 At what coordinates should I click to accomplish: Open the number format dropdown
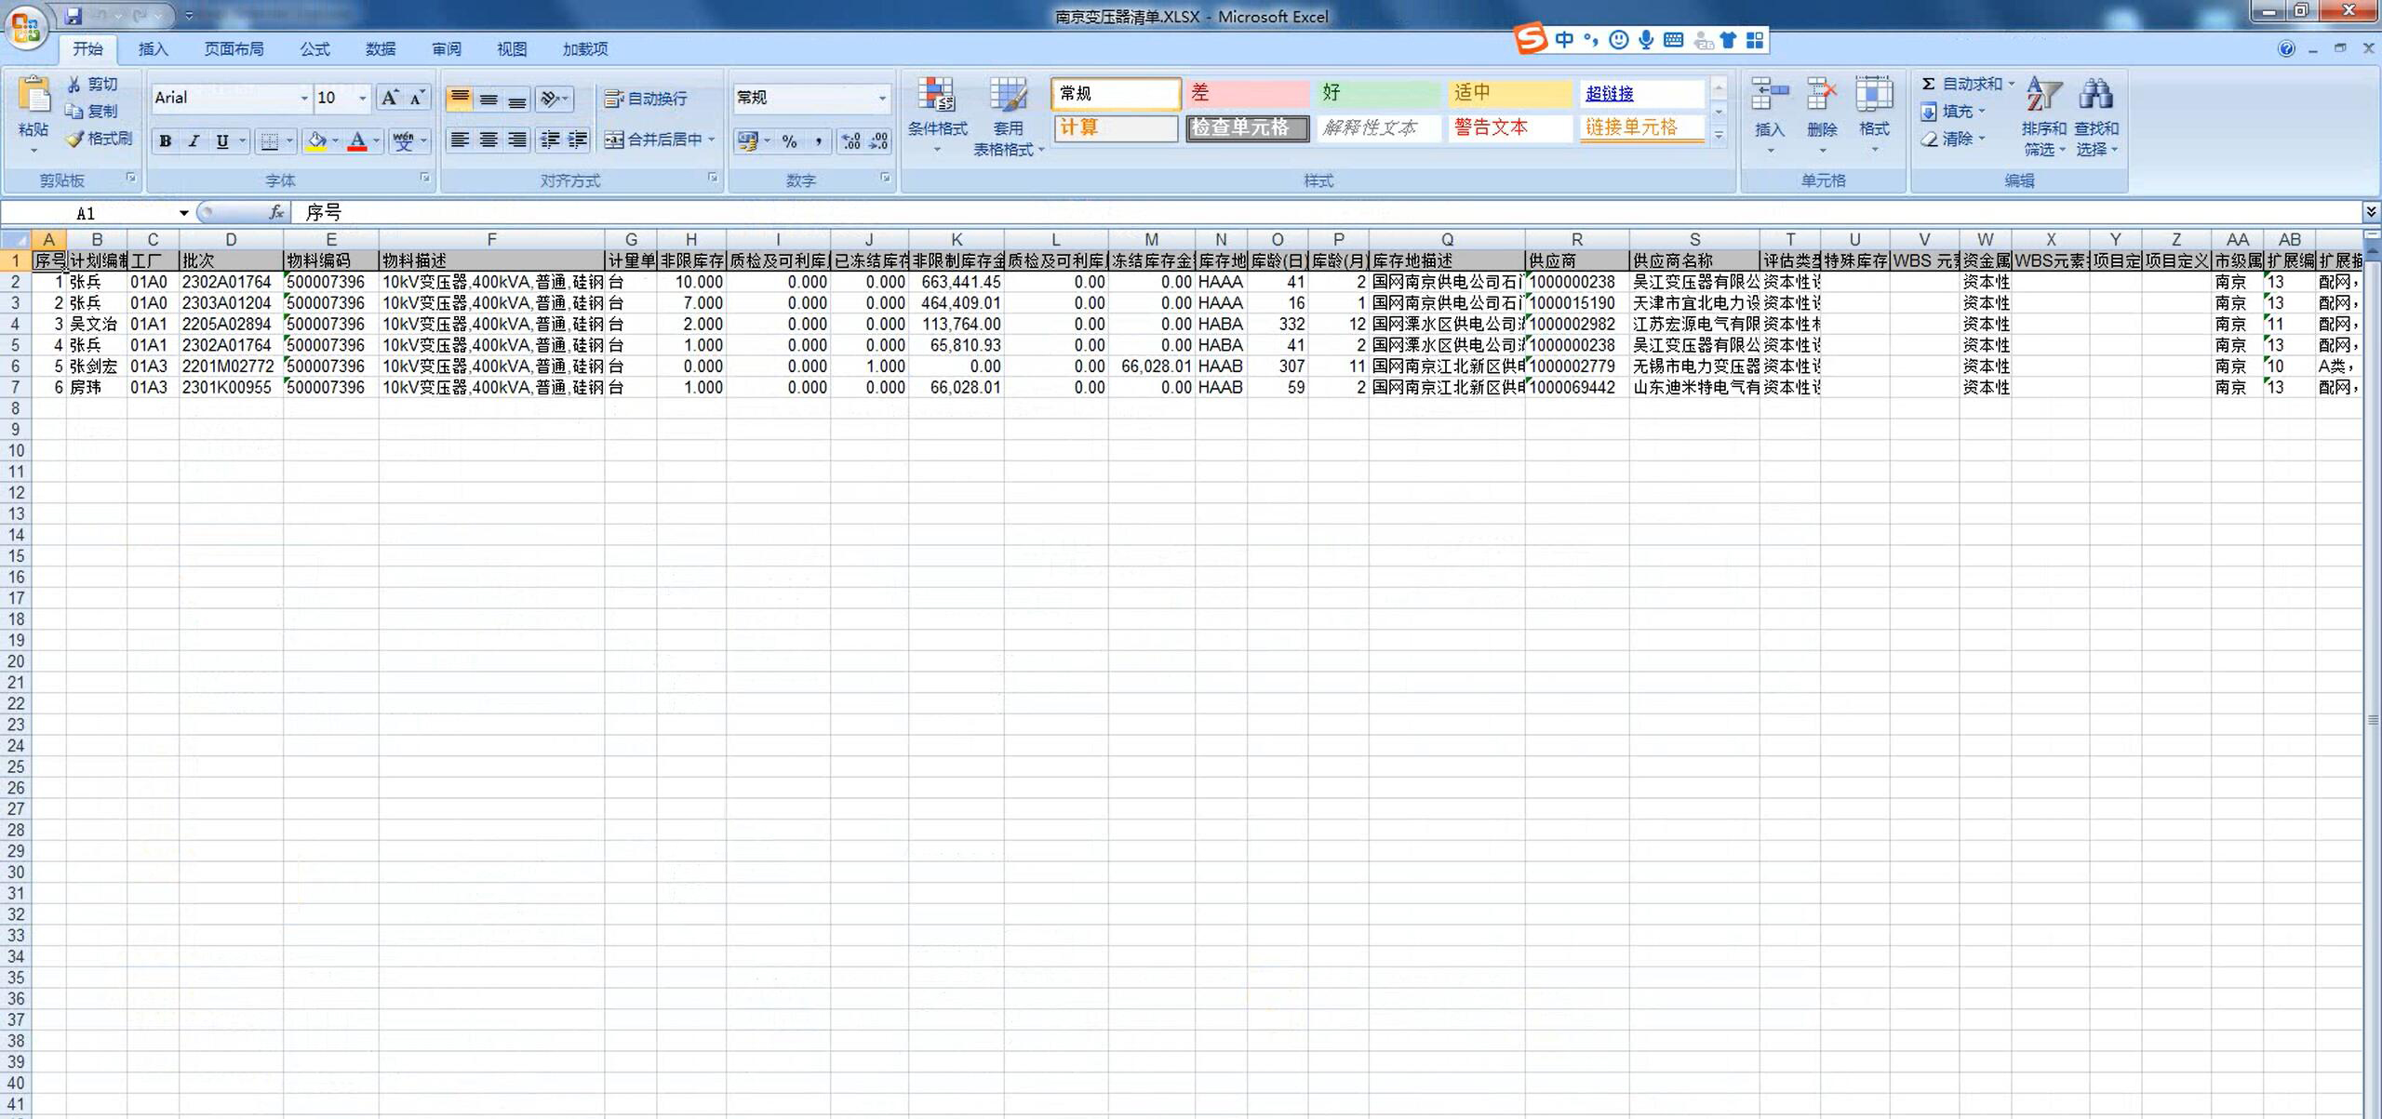pyautogui.click(x=881, y=99)
